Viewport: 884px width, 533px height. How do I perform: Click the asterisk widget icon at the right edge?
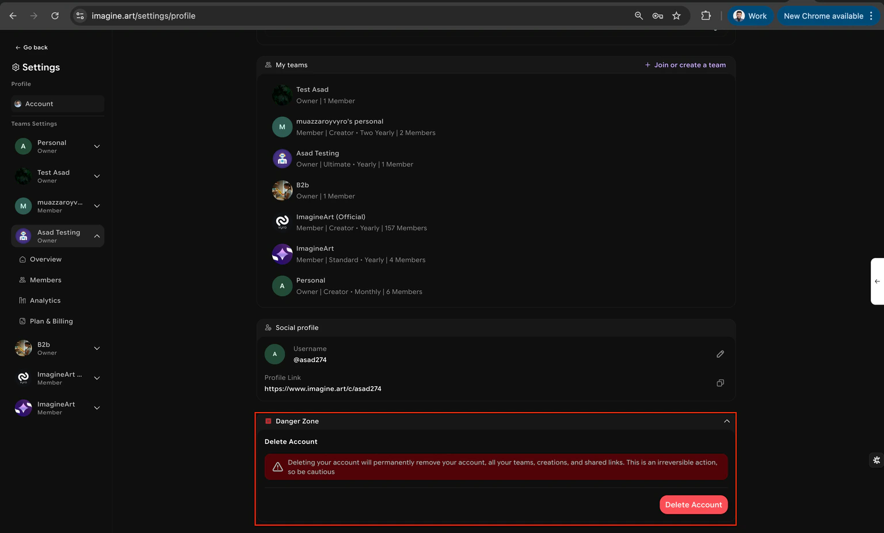pyautogui.click(x=877, y=460)
